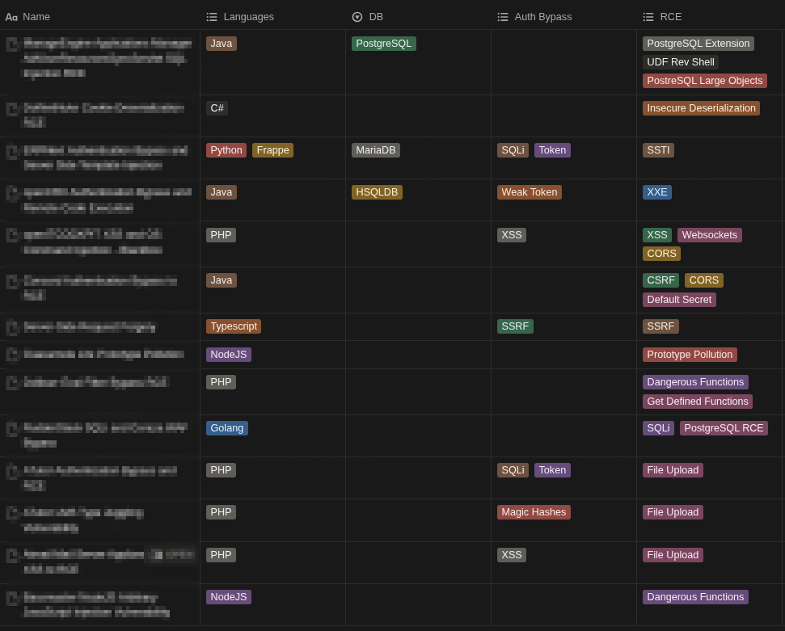This screenshot has width=785, height=631.
Task: Click the blue XXE tag
Action: tap(656, 192)
